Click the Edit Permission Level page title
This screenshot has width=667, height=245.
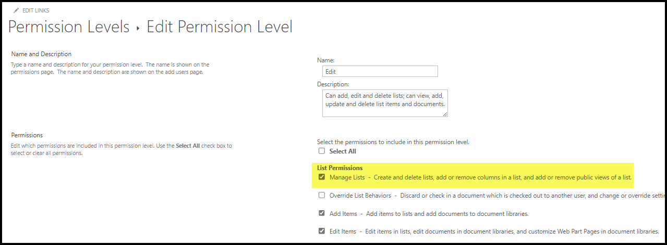pyautogui.click(x=219, y=27)
